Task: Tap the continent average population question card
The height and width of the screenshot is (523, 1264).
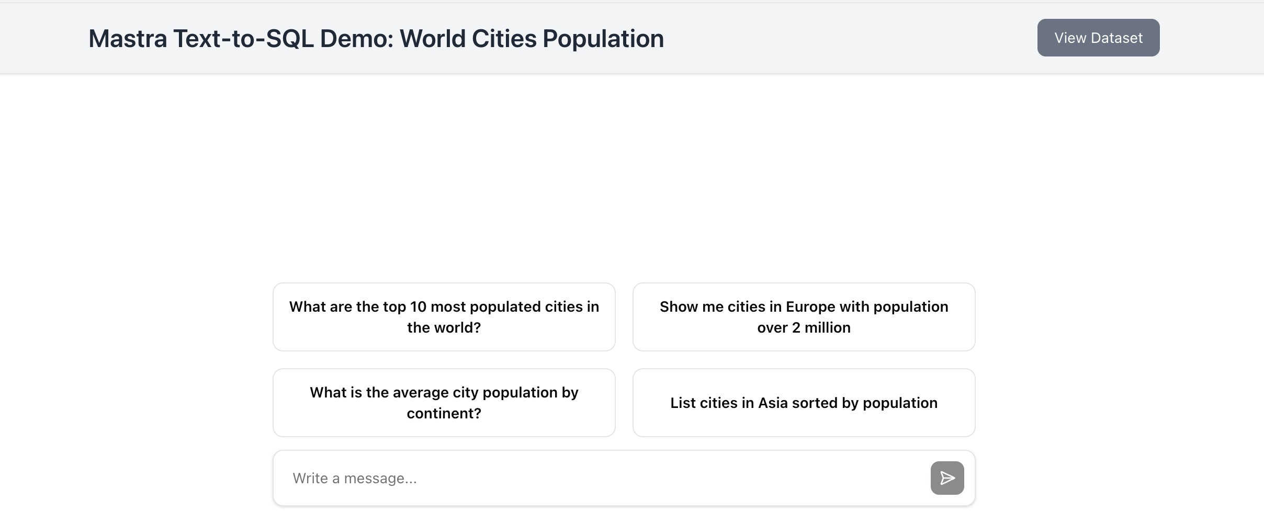Action: [x=444, y=403]
